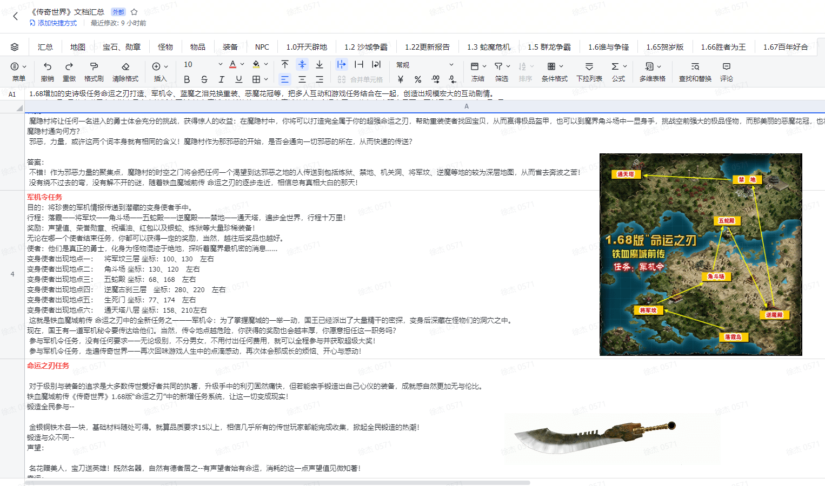This screenshot has height=486, width=825.
Task: Align text horizontally center
Action: coord(302,79)
